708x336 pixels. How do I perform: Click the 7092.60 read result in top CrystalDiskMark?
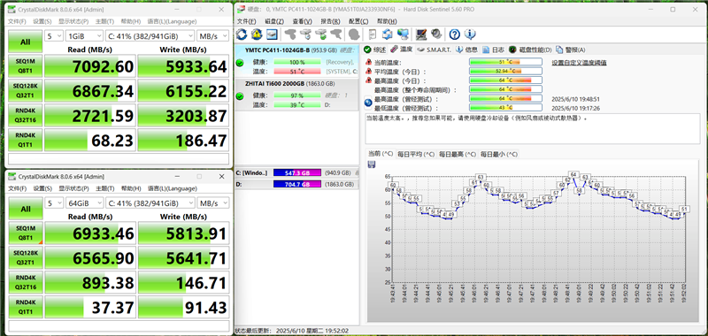[x=90, y=66]
